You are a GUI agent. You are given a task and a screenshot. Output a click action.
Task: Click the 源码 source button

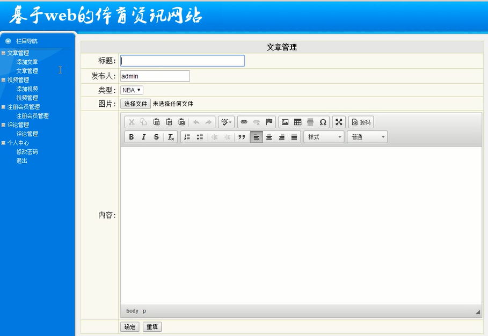pyautogui.click(x=361, y=122)
